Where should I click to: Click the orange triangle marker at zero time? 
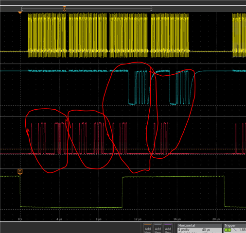point(20,13)
